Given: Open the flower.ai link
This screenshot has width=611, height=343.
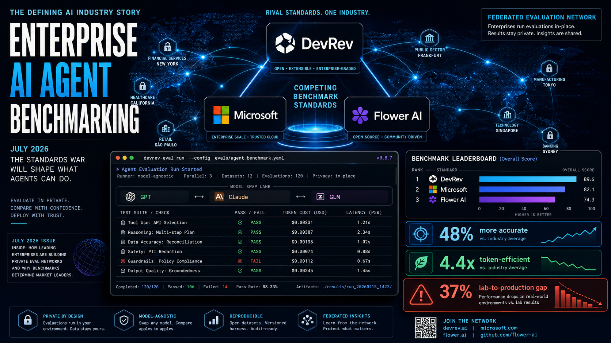Looking at the screenshot, I should [455, 335].
